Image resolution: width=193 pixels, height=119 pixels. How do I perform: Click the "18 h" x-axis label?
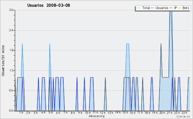(x=147, y=113)
